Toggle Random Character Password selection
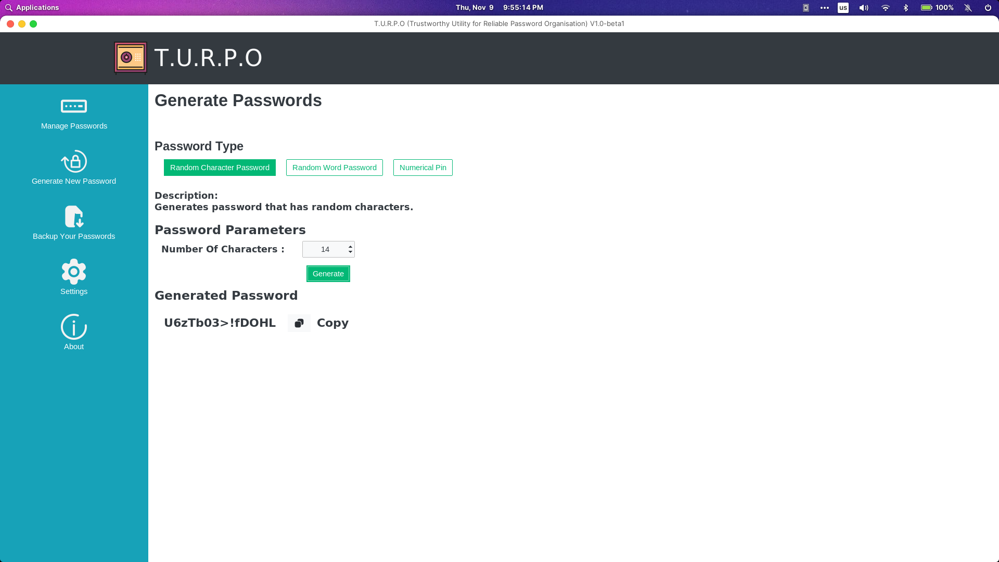 click(x=220, y=168)
